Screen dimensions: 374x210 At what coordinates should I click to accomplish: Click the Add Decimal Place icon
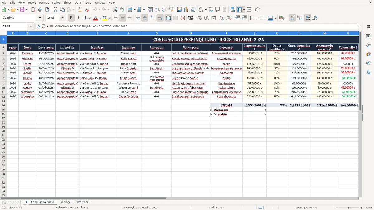pos(222,18)
